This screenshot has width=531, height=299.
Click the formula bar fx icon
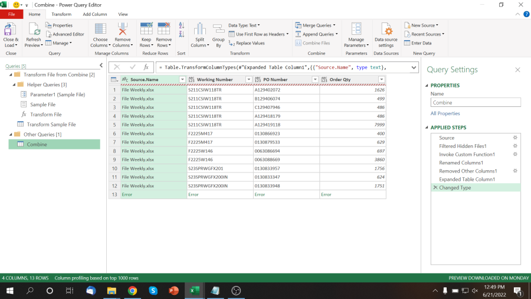[x=146, y=67]
